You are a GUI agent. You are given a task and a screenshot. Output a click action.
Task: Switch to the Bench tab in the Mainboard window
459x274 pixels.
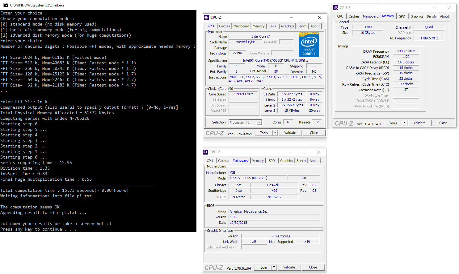(301, 161)
